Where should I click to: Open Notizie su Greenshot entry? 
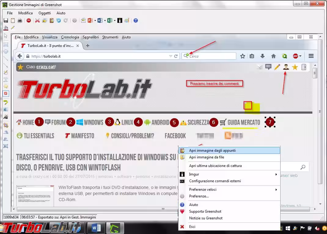pyautogui.click(x=229, y=218)
